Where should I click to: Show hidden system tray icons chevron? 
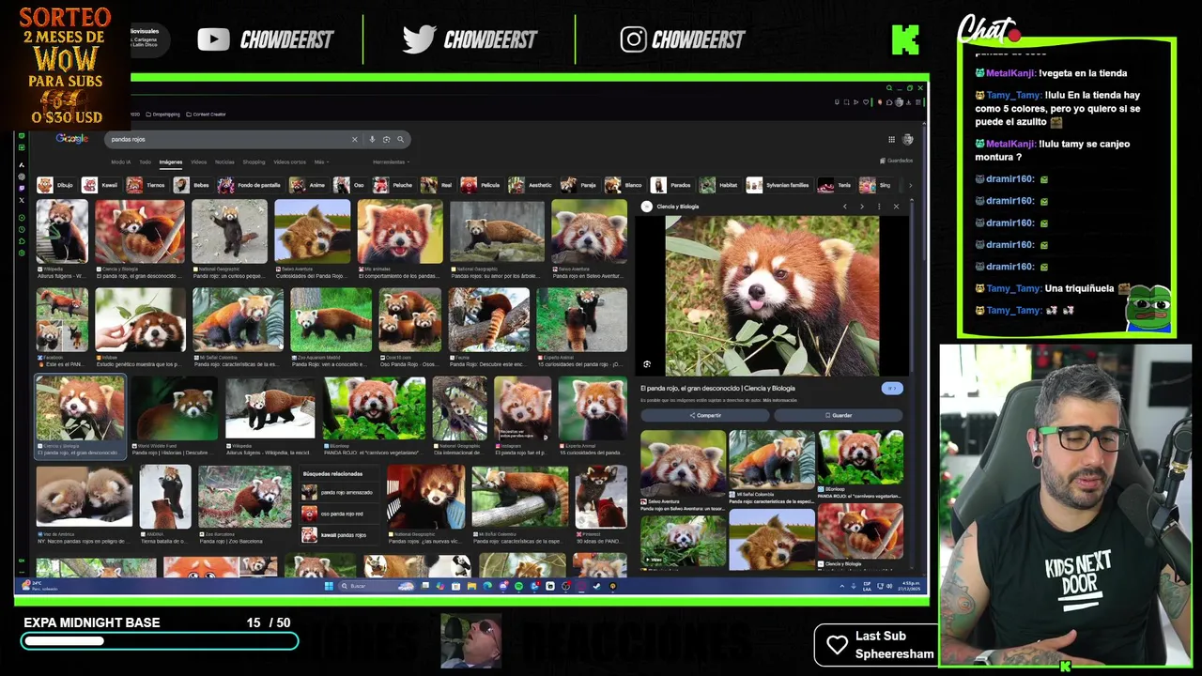tap(842, 586)
